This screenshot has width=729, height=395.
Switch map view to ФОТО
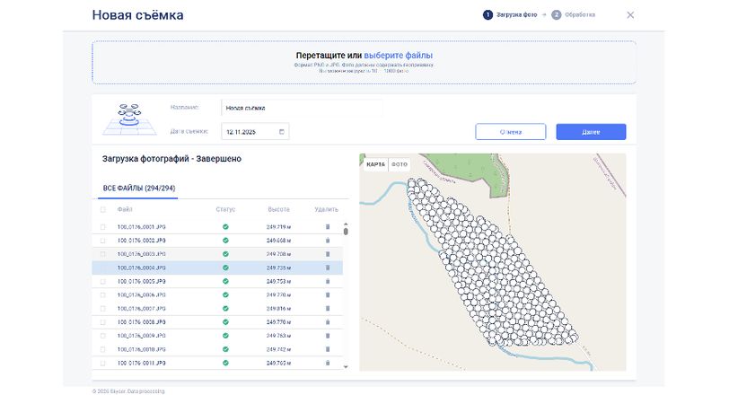point(400,164)
